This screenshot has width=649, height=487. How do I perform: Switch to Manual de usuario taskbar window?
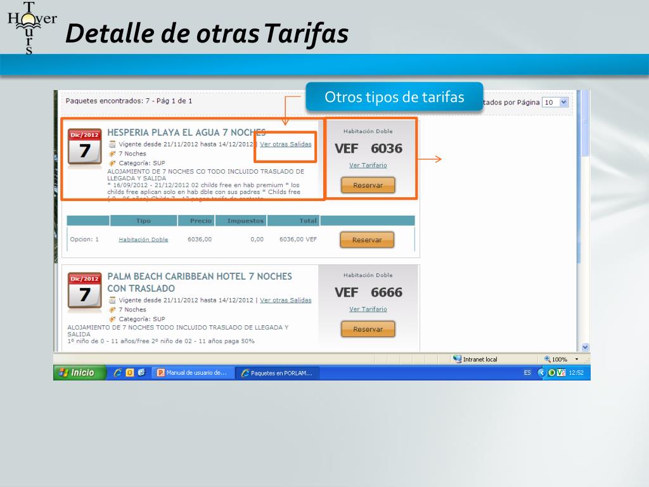(193, 373)
